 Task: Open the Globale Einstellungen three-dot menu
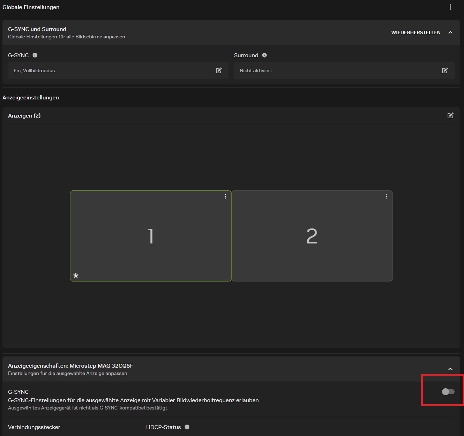450,7
